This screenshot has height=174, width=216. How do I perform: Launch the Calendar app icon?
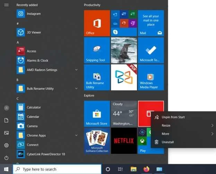(21, 117)
